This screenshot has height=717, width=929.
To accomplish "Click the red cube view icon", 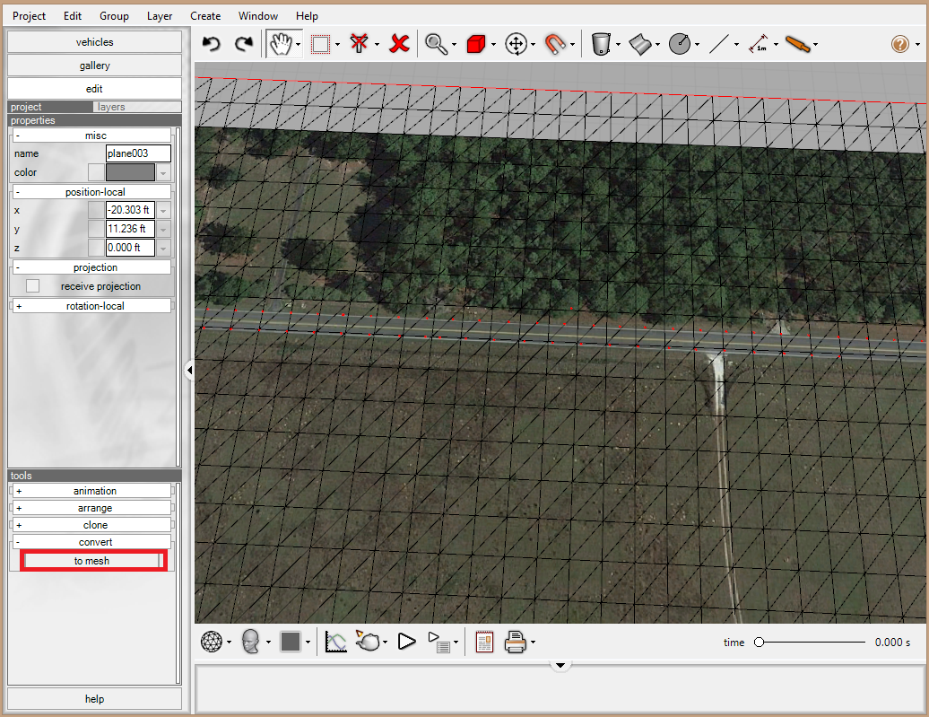I will point(476,44).
